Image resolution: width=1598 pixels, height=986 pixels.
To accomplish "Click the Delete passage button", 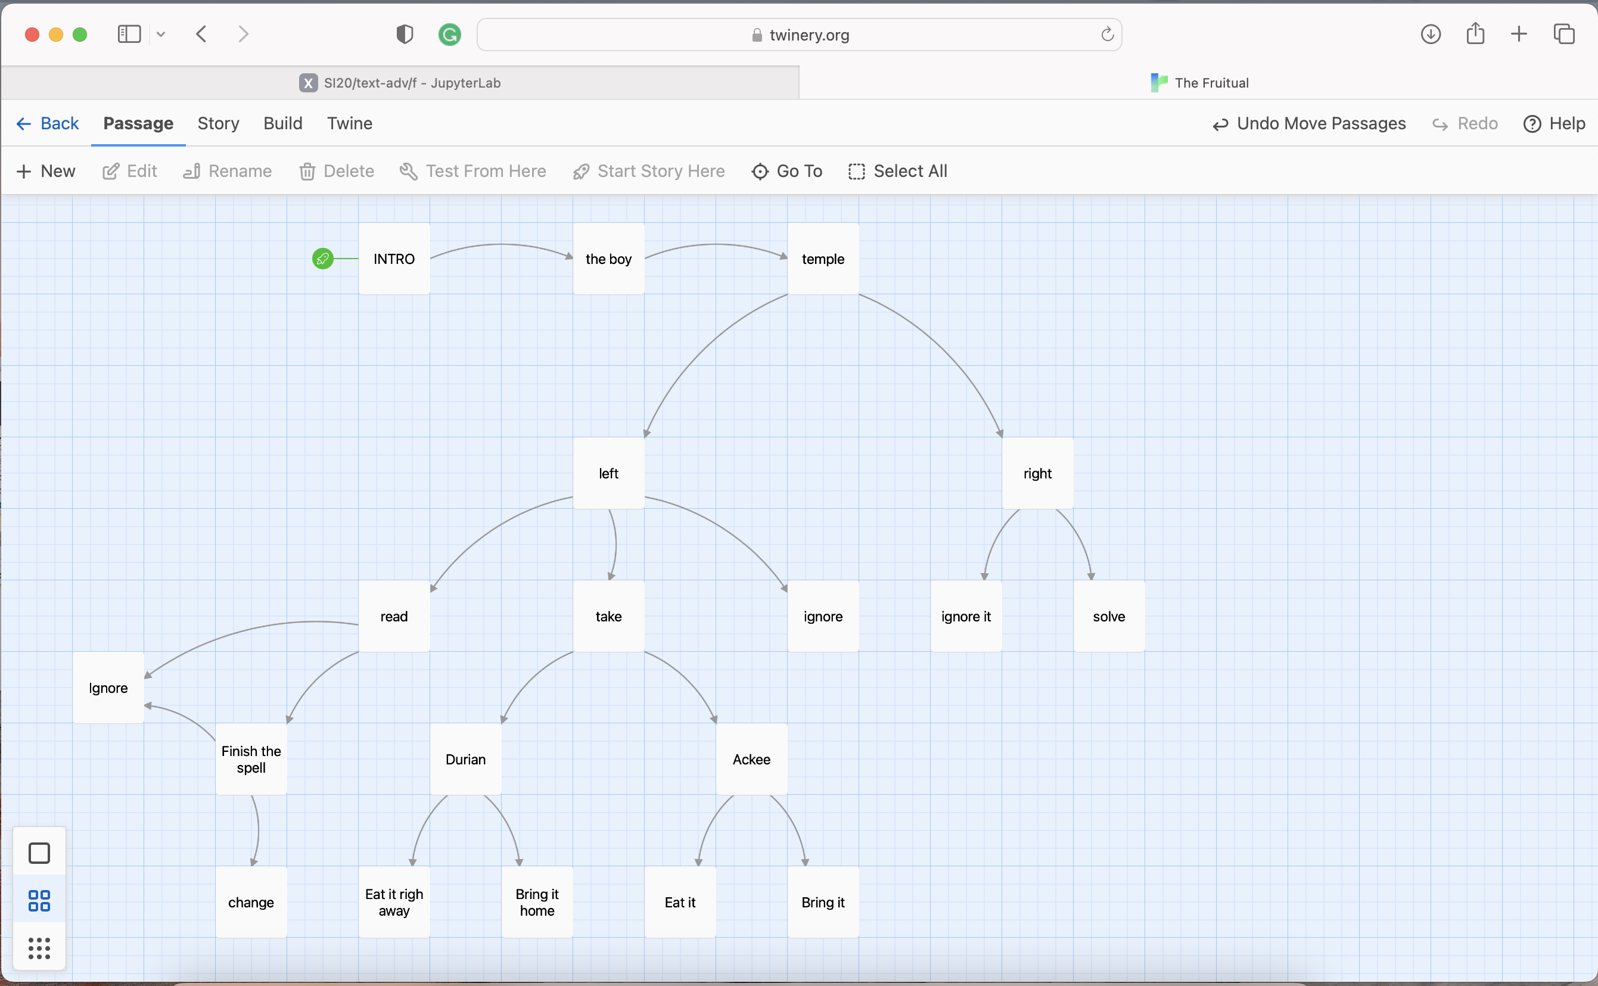I will click(337, 171).
